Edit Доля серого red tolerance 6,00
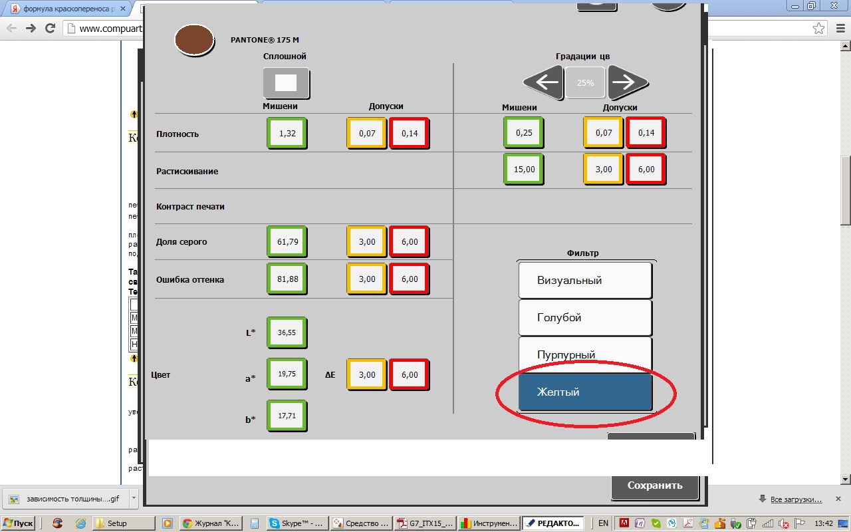The width and height of the screenshot is (851, 532). click(409, 241)
